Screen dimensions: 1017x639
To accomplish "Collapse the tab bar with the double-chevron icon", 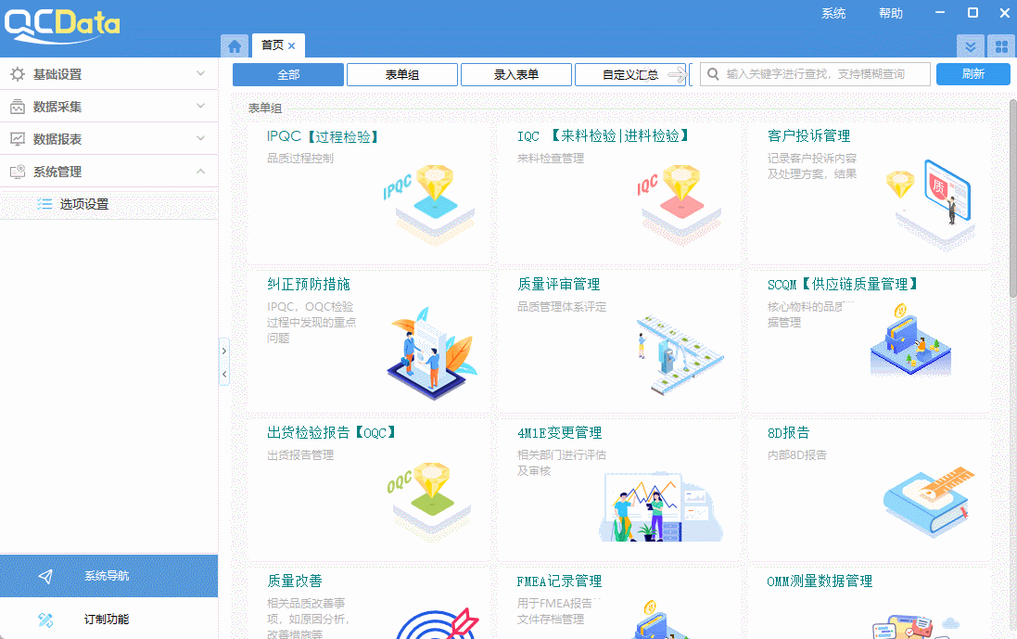I will point(970,45).
